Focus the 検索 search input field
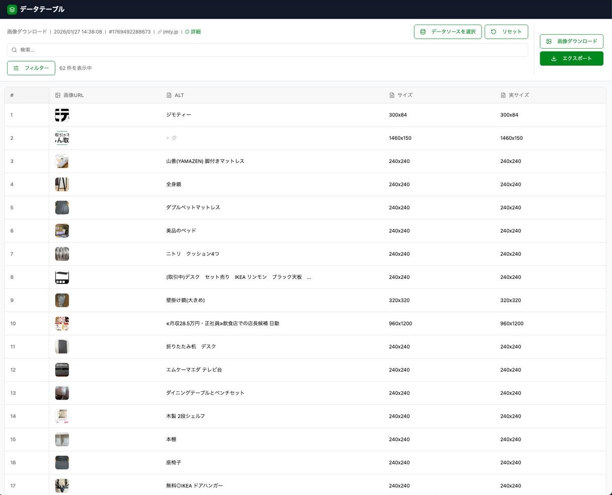Viewport: 612px width, 495px height. coord(267,50)
